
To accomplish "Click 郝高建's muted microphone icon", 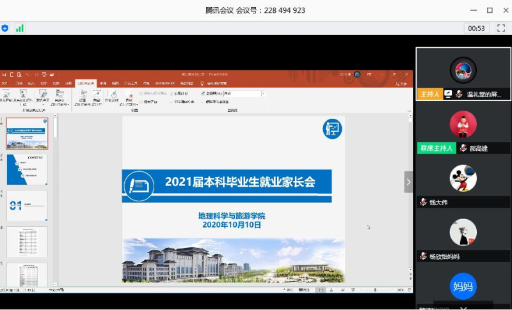I will tap(463, 148).
